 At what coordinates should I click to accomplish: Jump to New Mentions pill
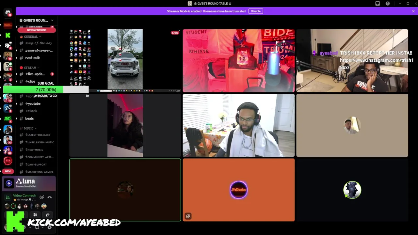tap(37, 30)
